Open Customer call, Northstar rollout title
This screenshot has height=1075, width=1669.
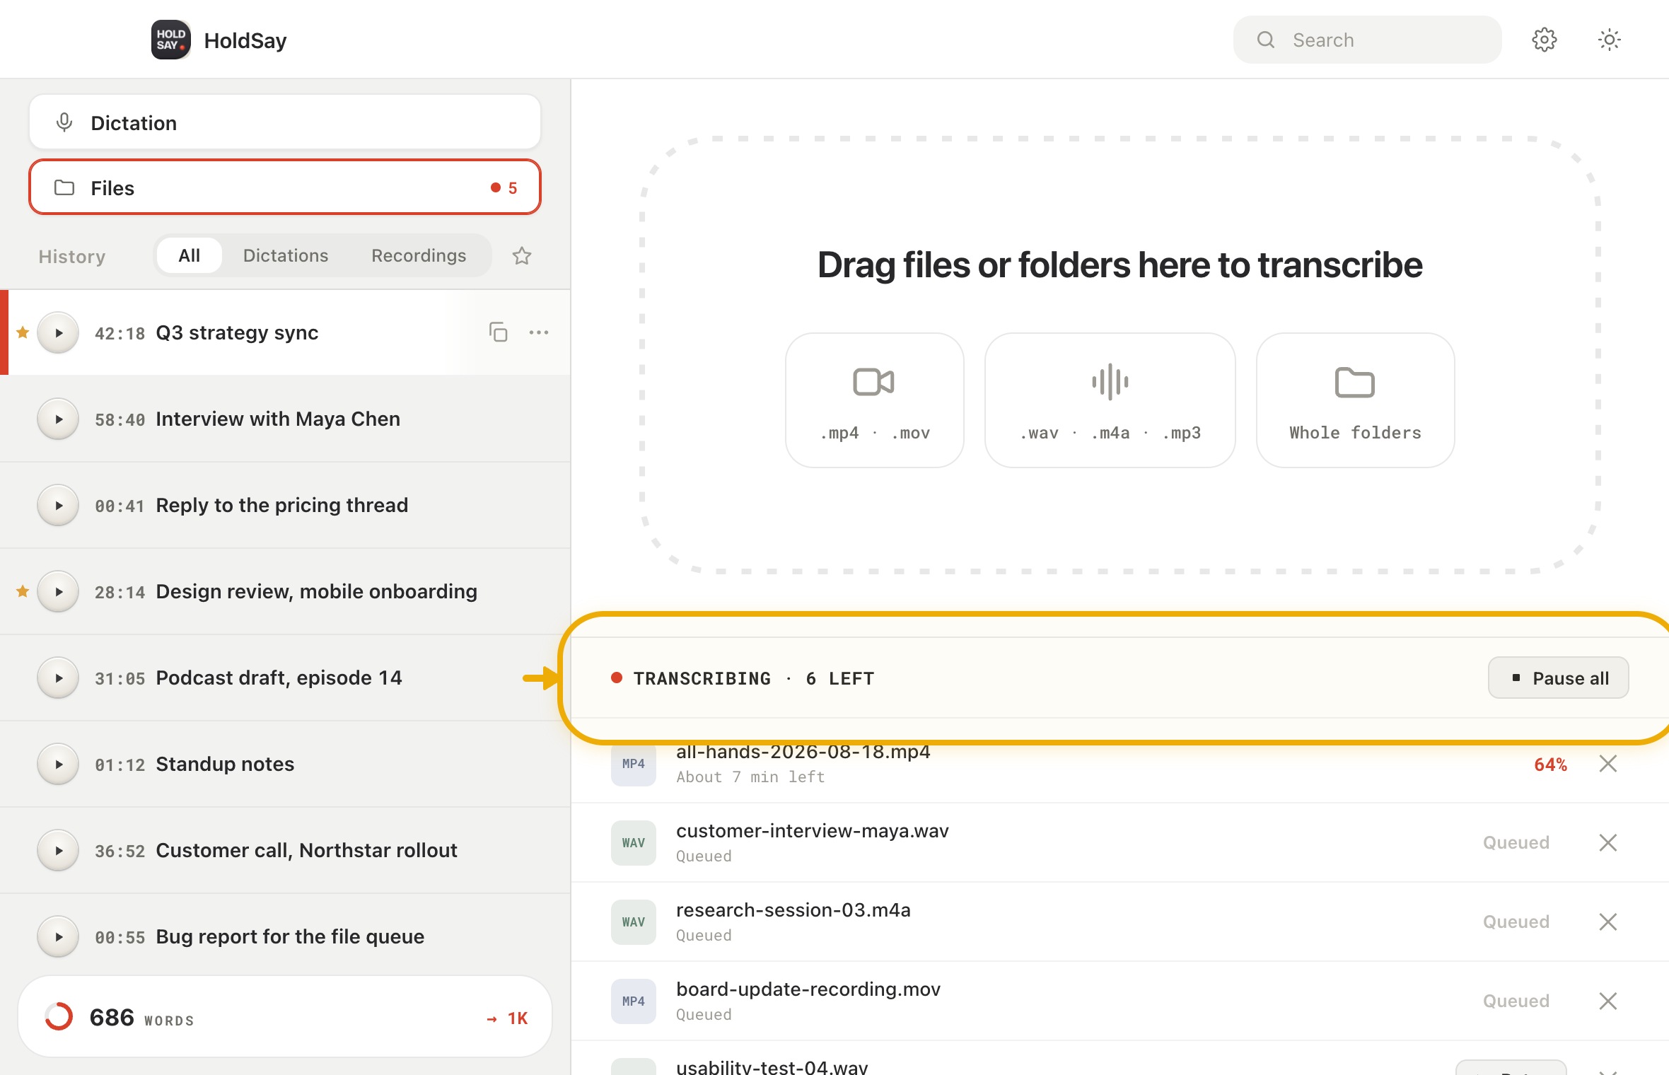[306, 850]
